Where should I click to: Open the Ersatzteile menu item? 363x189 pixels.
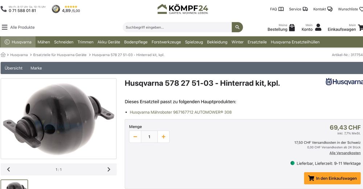(257, 42)
